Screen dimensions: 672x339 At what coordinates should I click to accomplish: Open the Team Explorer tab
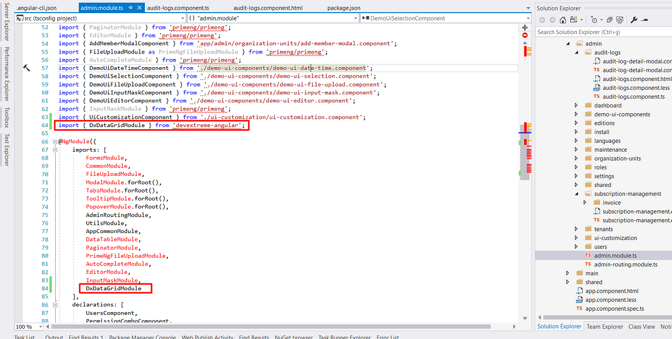coord(605,326)
